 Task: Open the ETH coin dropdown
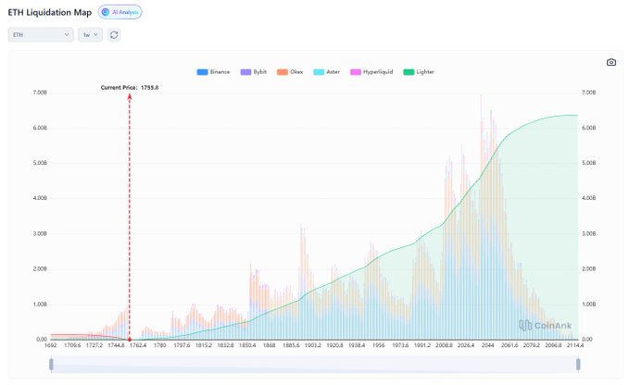[41, 35]
